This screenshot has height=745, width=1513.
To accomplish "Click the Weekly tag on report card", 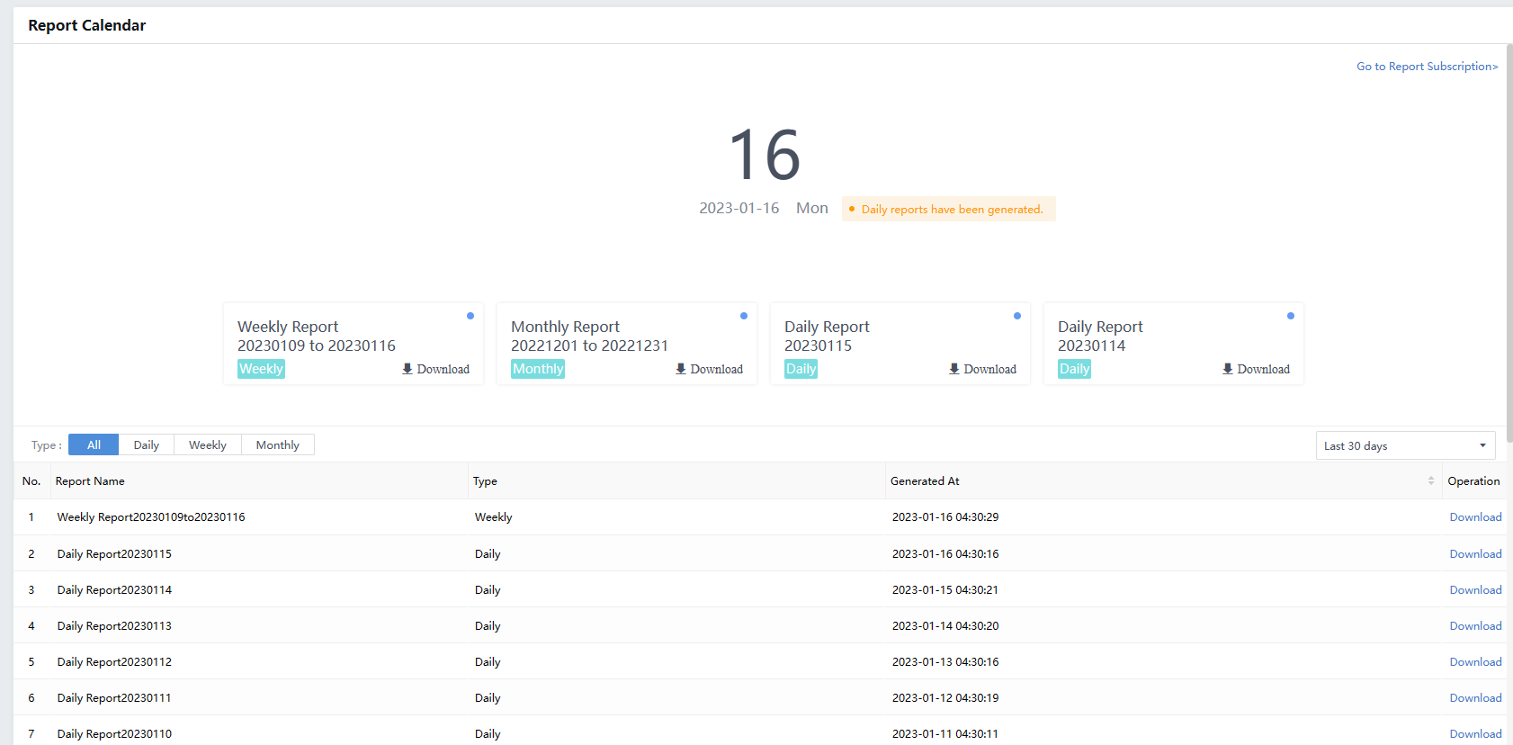I will point(261,369).
